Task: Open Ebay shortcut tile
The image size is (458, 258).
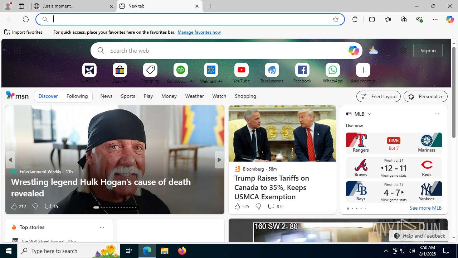Action: pyautogui.click(x=120, y=73)
